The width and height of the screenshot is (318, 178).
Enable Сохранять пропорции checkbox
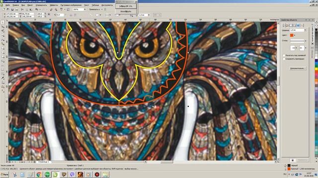click(284, 59)
